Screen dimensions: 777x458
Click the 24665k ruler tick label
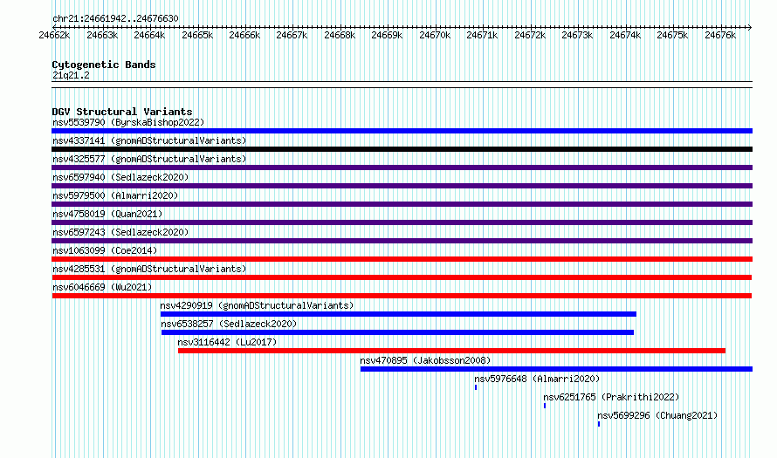coord(197,35)
